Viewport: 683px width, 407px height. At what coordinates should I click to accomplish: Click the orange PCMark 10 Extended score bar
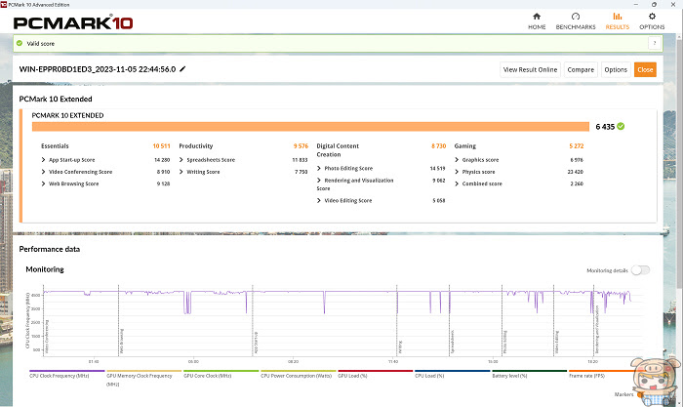[310, 126]
